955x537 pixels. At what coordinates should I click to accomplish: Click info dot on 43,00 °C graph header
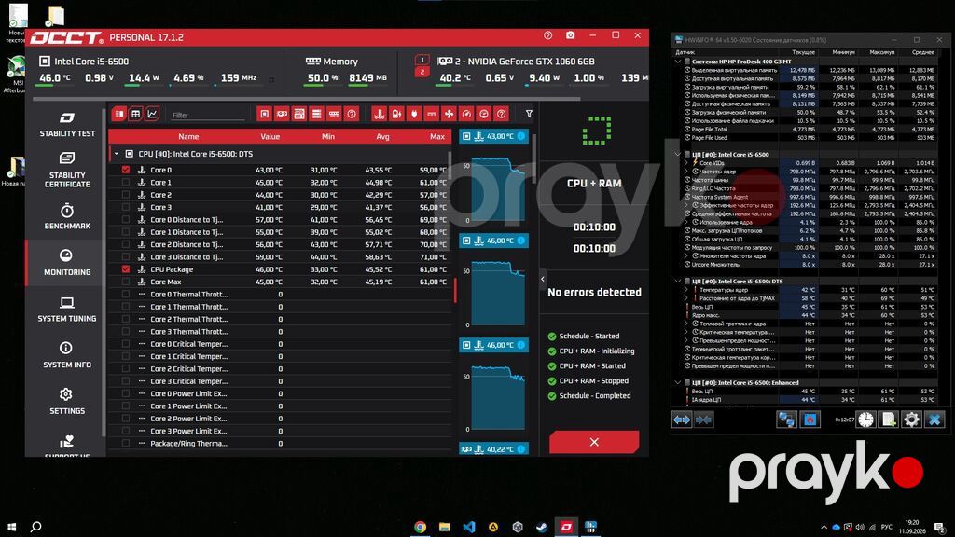[521, 136]
